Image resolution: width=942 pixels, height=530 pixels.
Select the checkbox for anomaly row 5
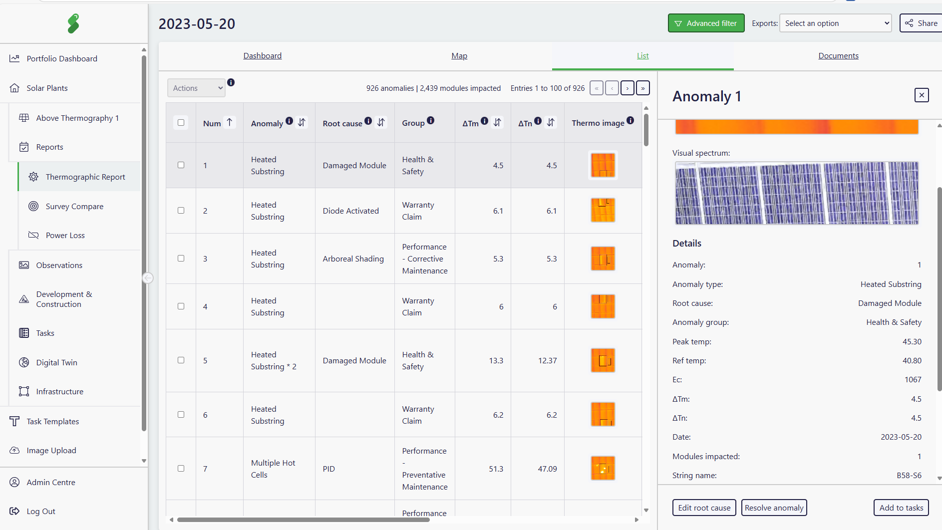(x=181, y=360)
